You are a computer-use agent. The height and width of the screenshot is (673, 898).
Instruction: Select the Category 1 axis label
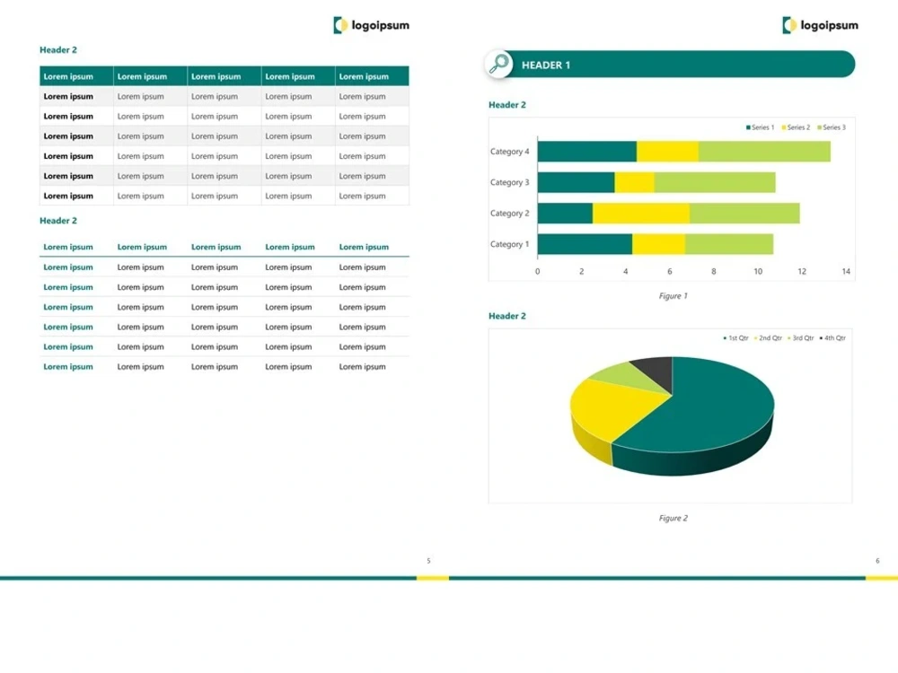point(510,244)
